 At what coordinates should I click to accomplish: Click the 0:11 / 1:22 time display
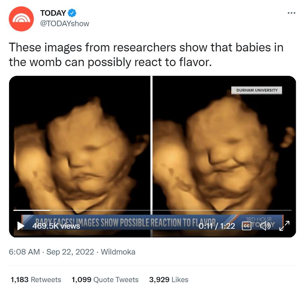pyautogui.click(x=217, y=226)
